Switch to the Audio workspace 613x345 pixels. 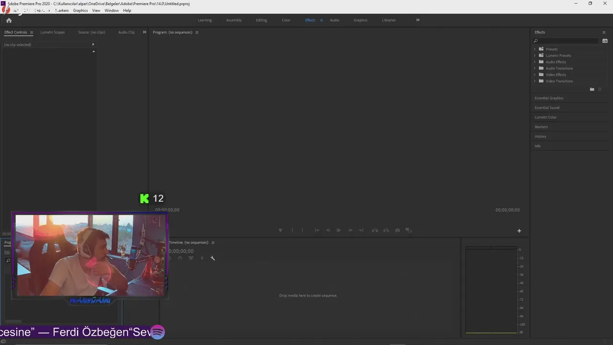tap(334, 20)
